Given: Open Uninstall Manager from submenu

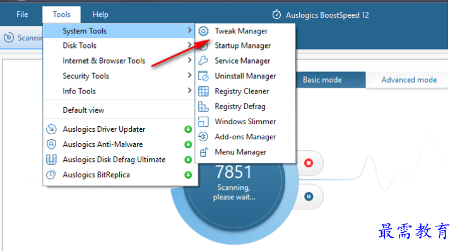Looking at the screenshot, I should click(x=245, y=76).
